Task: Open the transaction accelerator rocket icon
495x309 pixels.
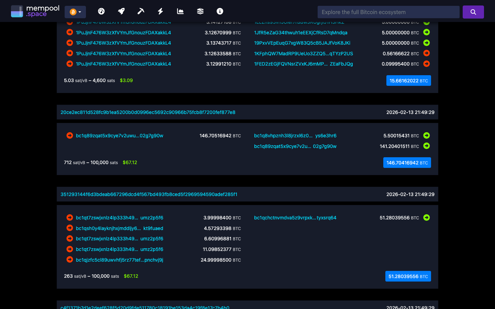Action: 121,11
